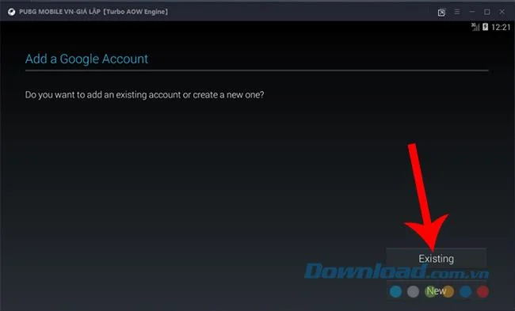Click the "Add a Google Account" heading
This screenshot has width=515, height=311.
[x=86, y=59]
